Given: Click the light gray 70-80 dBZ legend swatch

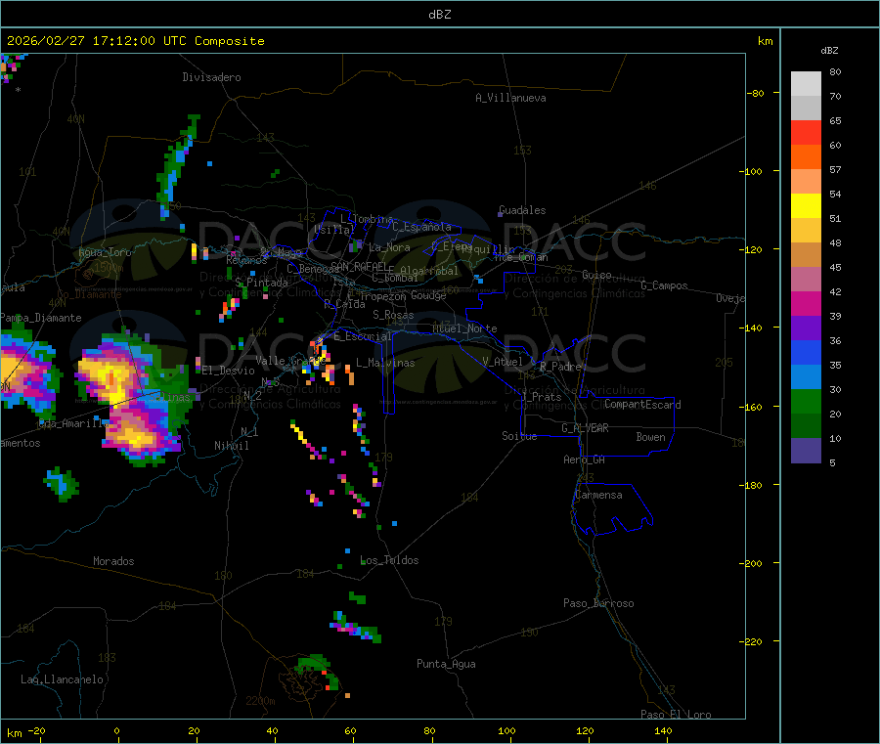Looking at the screenshot, I should [806, 84].
